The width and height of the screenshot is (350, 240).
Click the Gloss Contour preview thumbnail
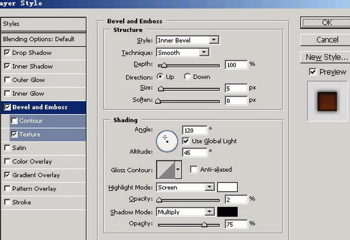pyautogui.click(x=165, y=170)
